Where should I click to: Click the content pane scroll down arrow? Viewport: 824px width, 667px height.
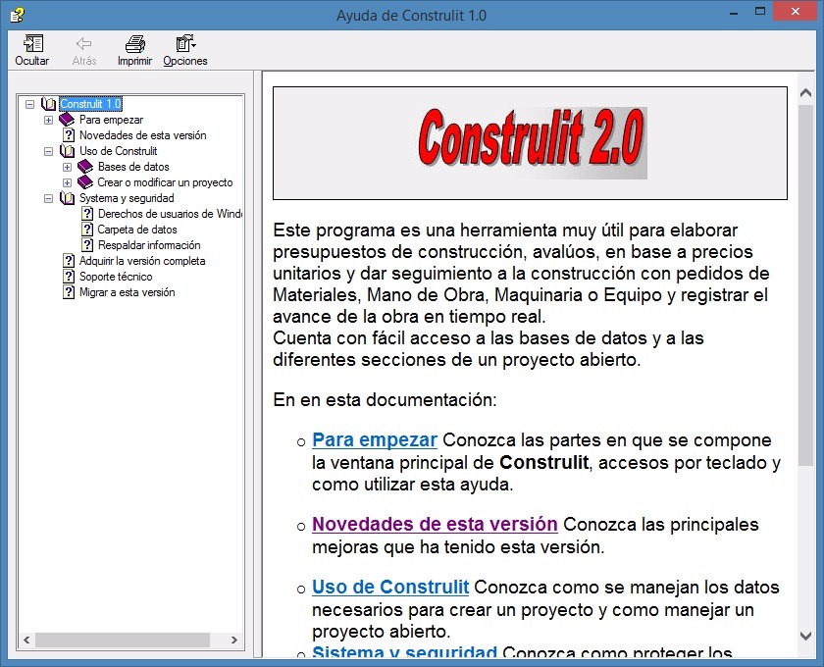(805, 636)
